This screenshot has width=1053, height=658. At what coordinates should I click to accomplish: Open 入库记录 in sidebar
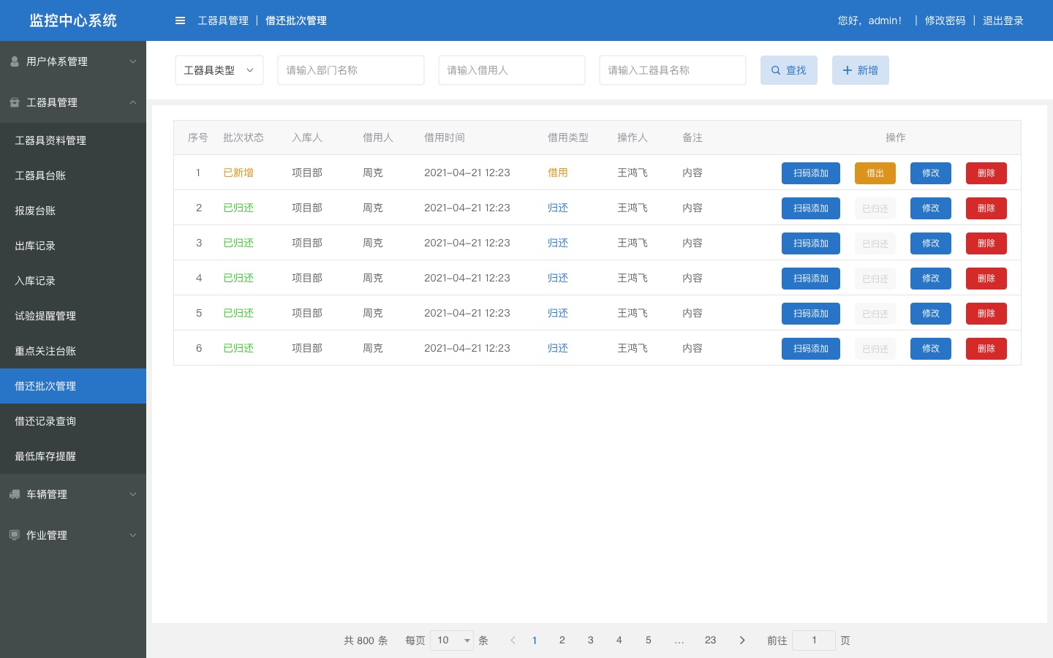click(73, 281)
